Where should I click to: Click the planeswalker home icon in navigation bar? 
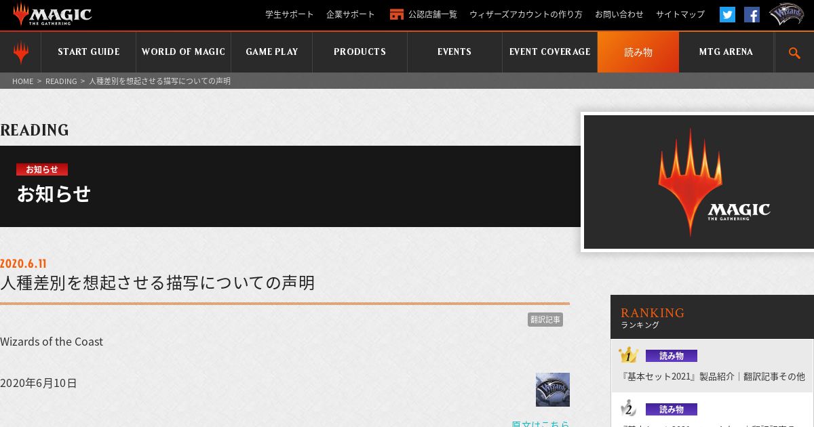coord(20,52)
